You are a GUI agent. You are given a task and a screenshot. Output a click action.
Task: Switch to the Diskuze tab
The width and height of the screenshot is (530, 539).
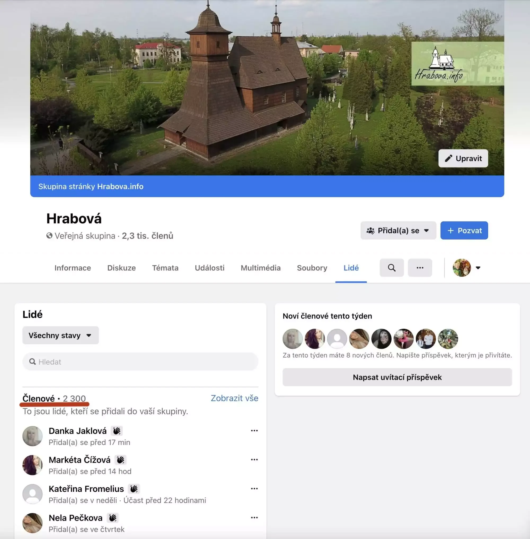click(121, 268)
